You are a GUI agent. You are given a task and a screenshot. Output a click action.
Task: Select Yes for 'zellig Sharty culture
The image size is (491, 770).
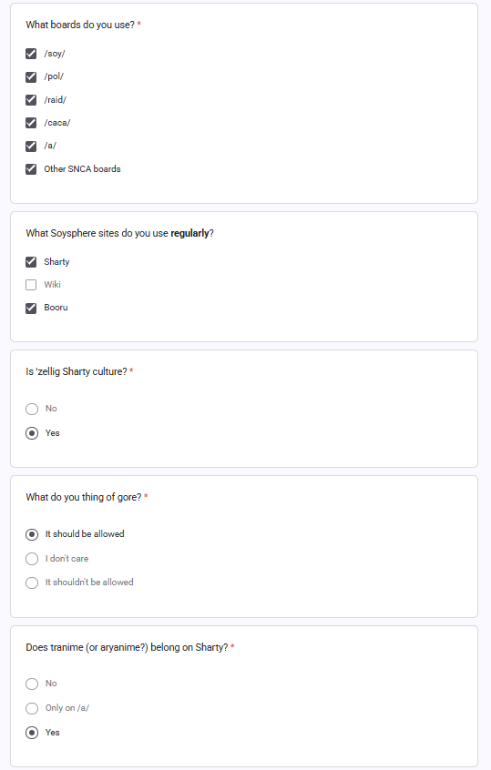32,433
